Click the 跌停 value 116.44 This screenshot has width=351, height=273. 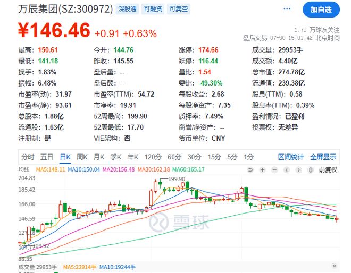click(x=208, y=61)
